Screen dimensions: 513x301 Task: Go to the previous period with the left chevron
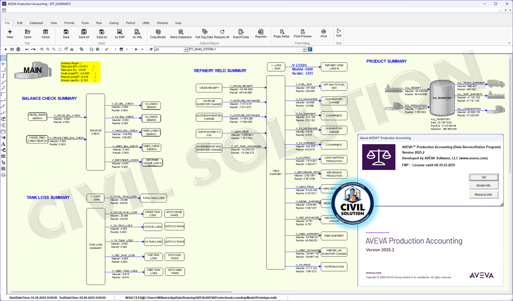coord(115,49)
